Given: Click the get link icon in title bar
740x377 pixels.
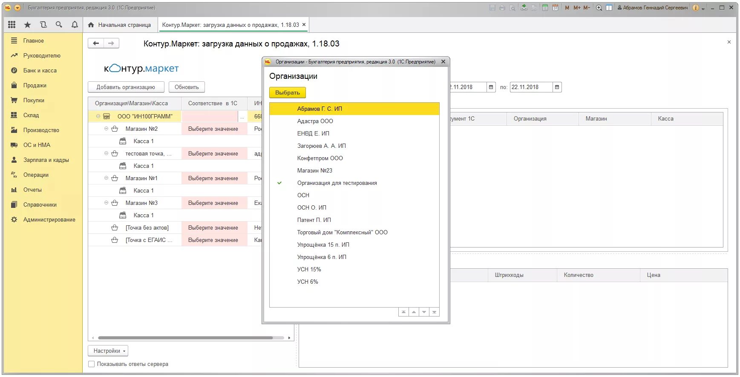Looking at the screenshot, I should tap(524, 8).
